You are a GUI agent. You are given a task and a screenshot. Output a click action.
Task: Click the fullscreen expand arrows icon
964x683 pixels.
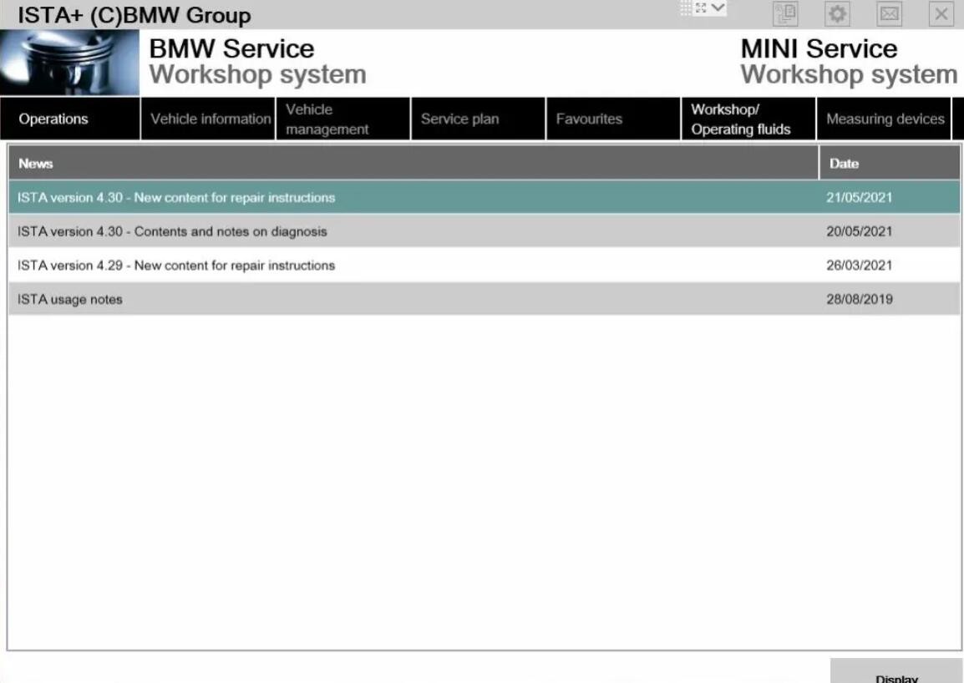coord(701,8)
